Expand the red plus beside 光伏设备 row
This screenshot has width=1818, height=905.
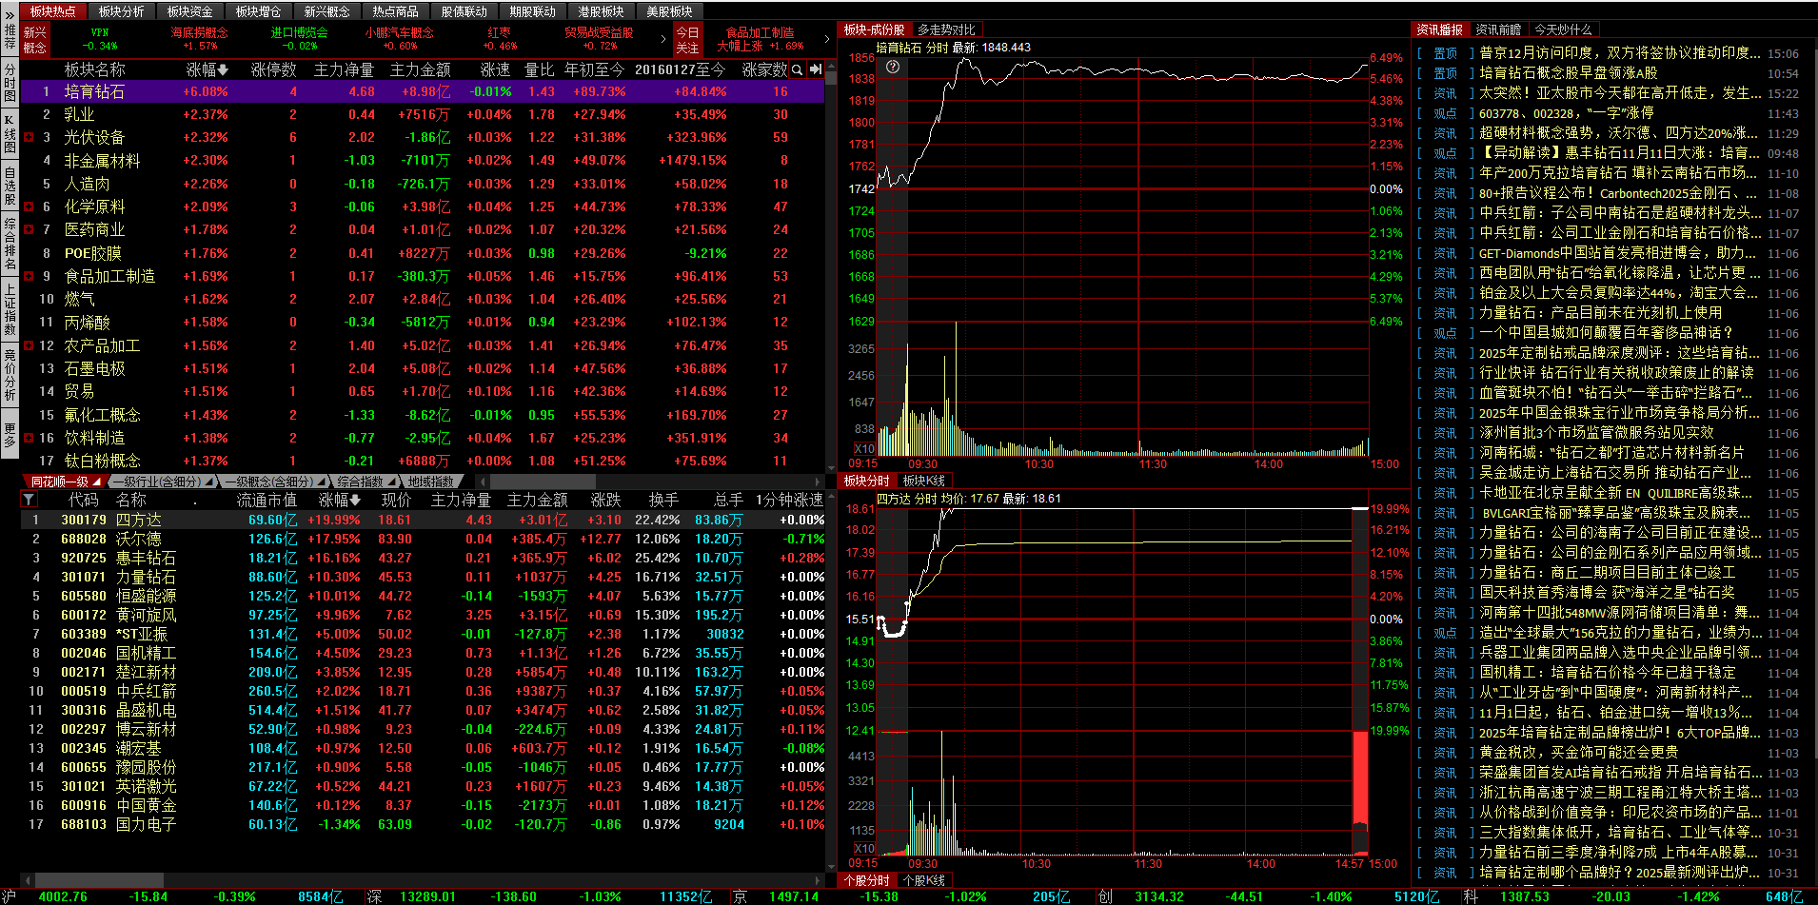29,138
